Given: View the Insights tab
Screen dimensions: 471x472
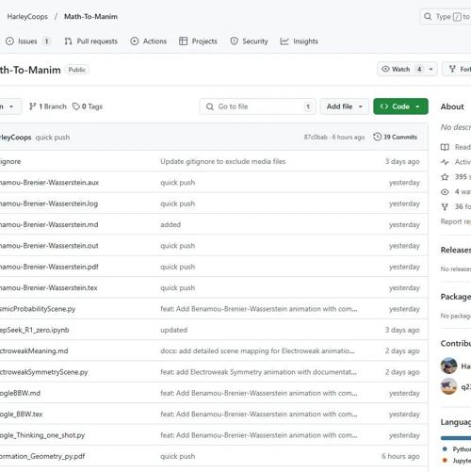Looking at the screenshot, I should (x=299, y=41).
